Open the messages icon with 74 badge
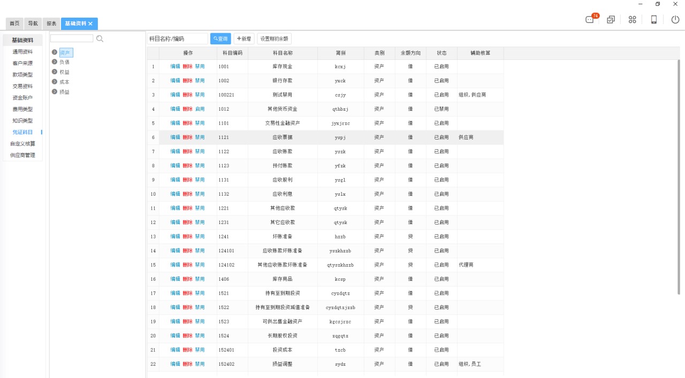This screenshot has height=378, width=685. (x=590, y=20)
